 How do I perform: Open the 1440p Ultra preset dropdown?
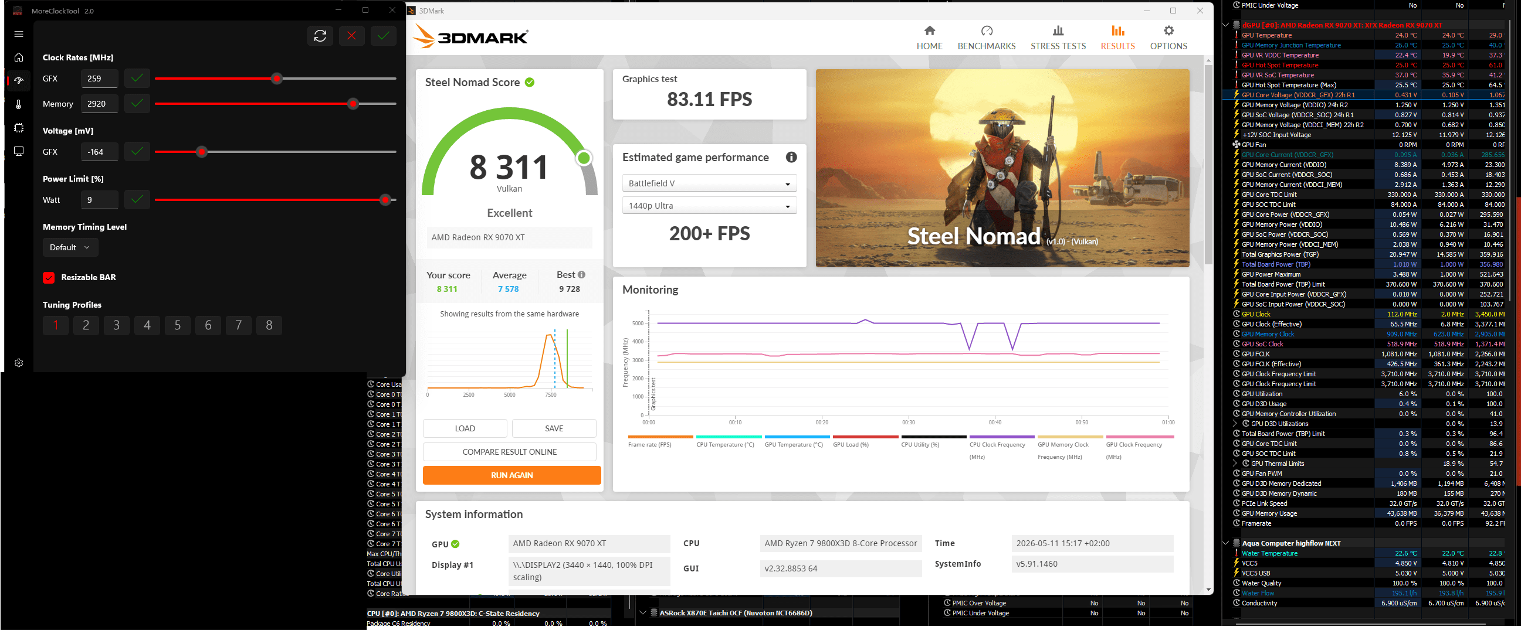coord(709,206)
